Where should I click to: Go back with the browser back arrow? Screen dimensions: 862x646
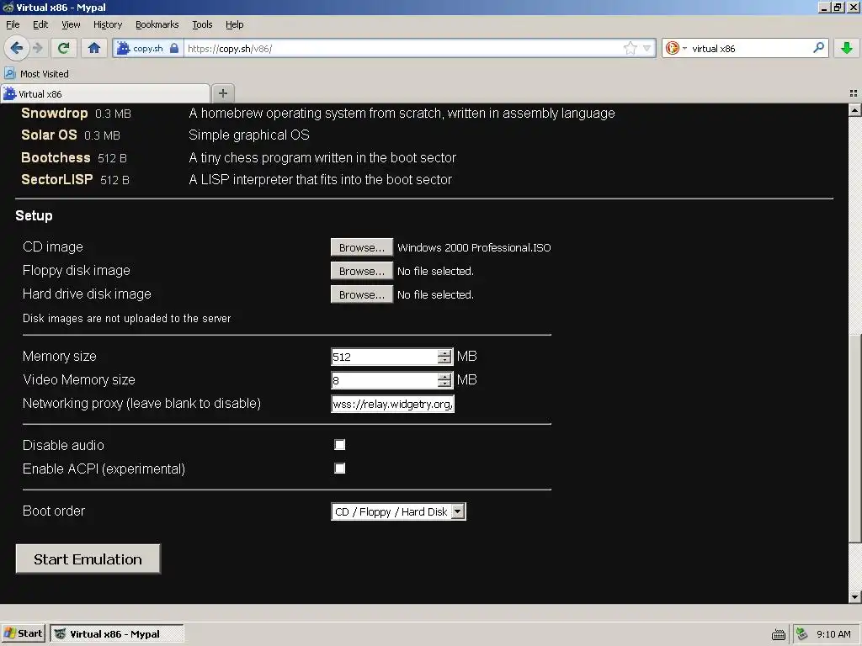point(17,48)
